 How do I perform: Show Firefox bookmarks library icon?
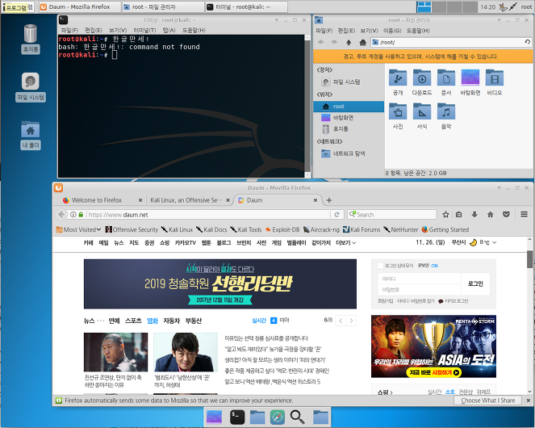pyautogui.click(x=459, y=215)
